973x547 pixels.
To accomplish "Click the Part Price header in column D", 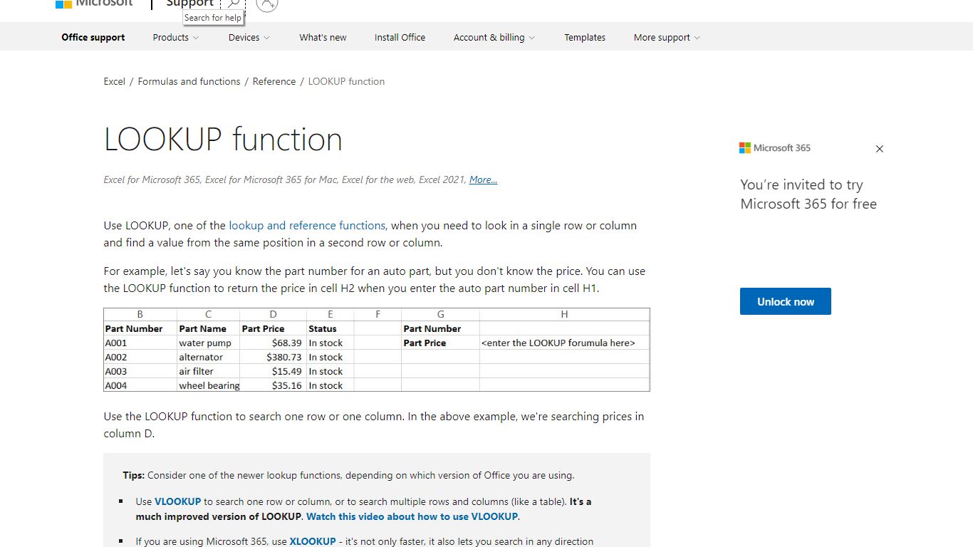I will coord(274,328).
